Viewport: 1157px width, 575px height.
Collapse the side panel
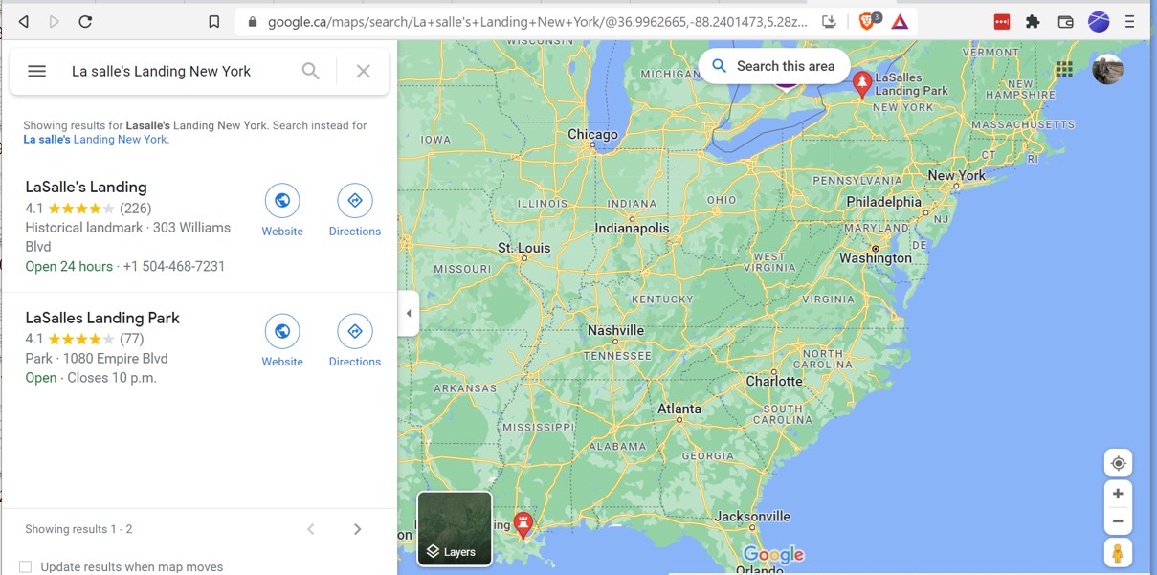(x=409, y=313)
